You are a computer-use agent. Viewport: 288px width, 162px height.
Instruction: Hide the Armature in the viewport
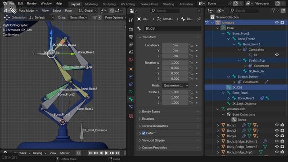[277, 22]
